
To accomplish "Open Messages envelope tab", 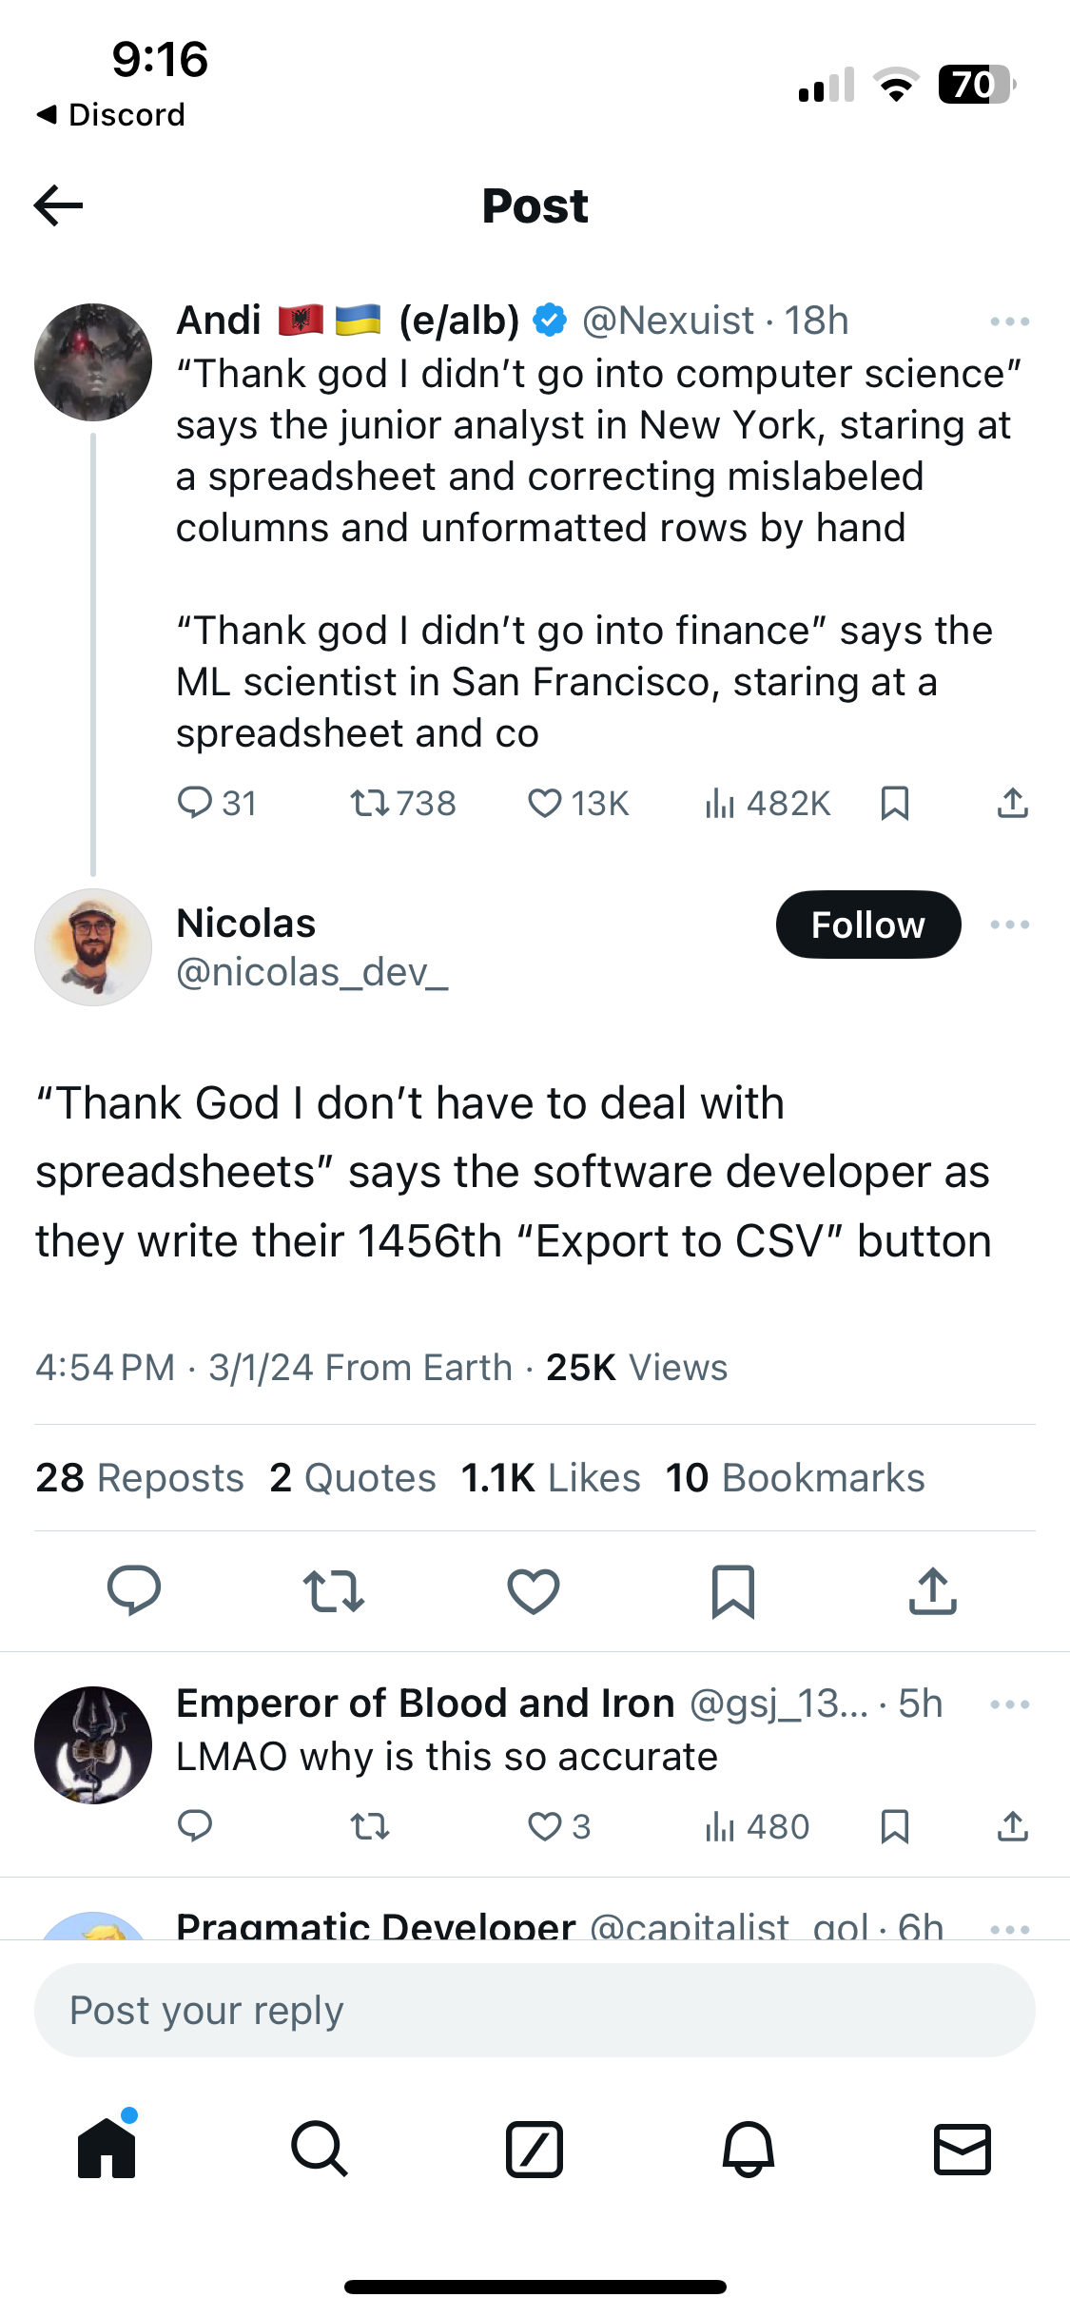I will tap(963, 2150).
